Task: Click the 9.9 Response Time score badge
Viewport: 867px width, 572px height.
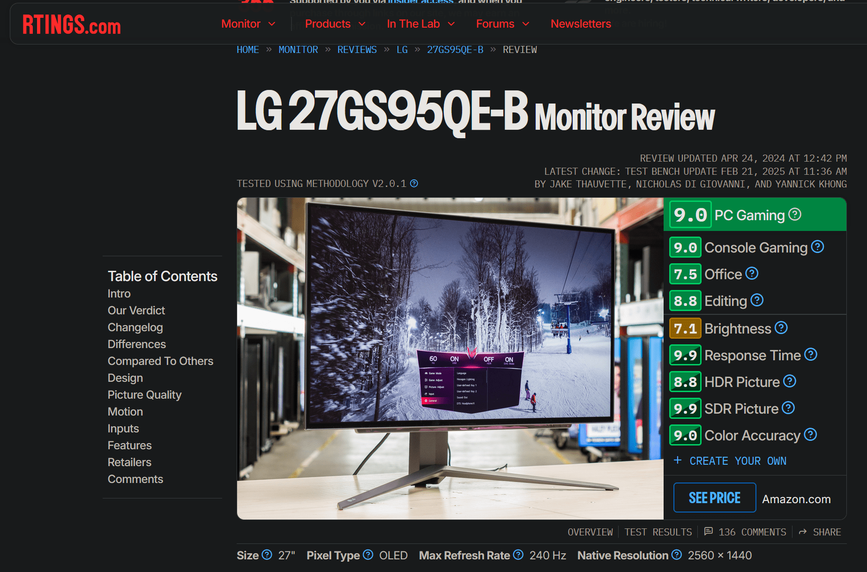Action: (x=685, y=355)
